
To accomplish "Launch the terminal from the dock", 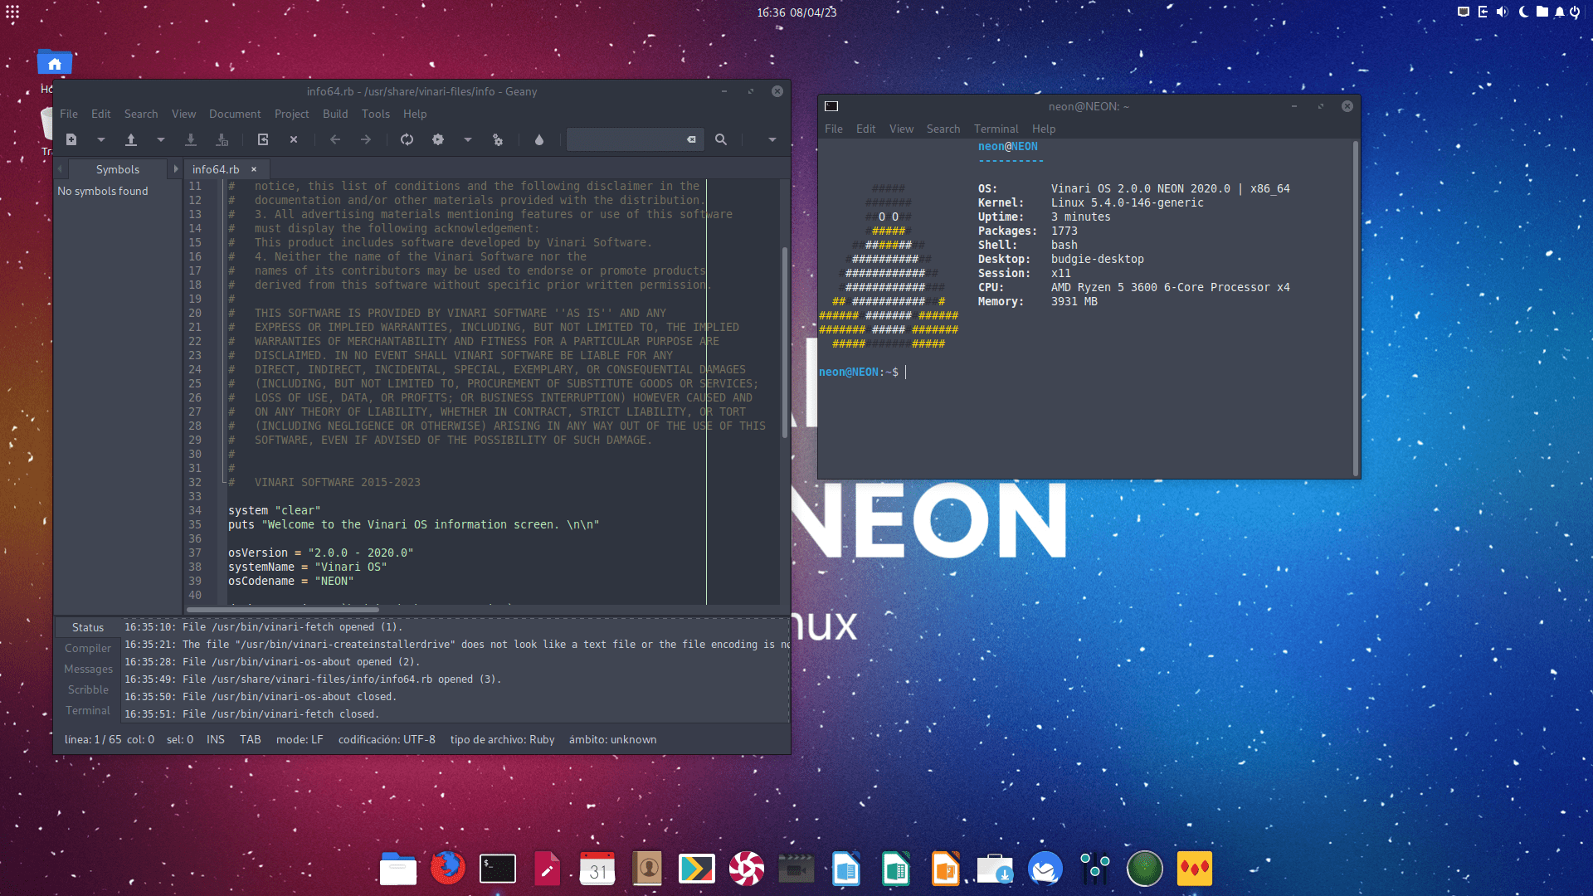I will coord(498,869).
